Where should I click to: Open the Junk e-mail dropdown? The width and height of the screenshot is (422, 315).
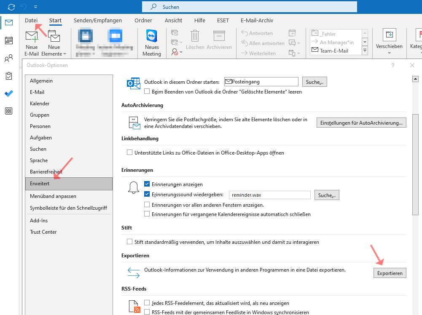pyautogui.click(x=176, y=52)
